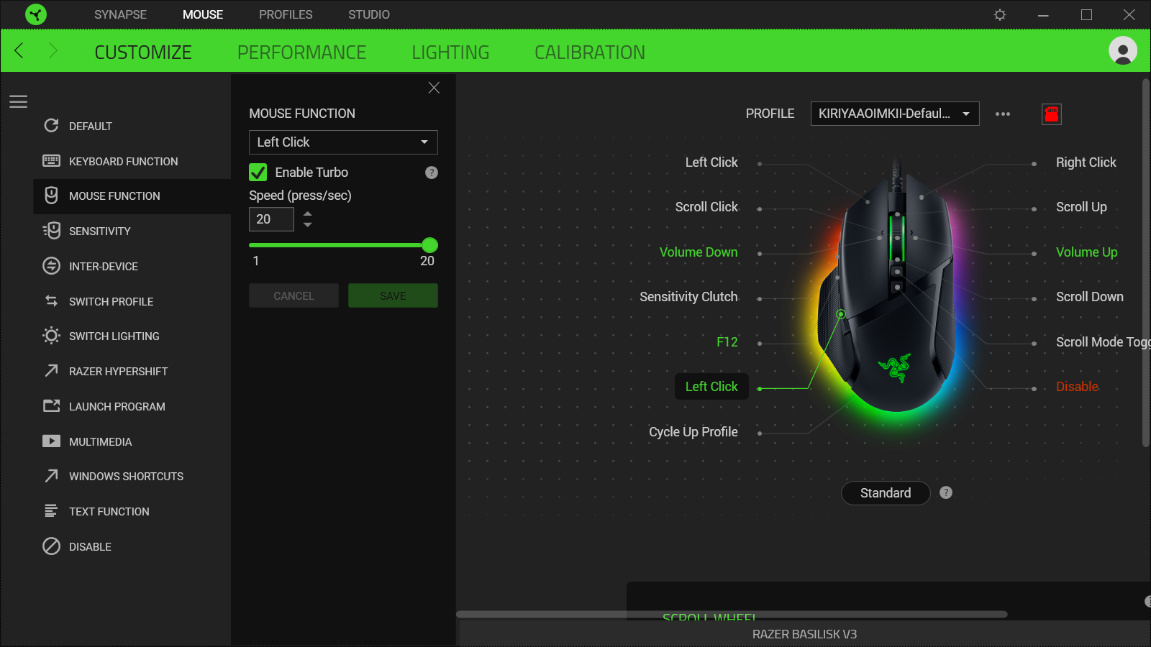The height and width of the screenshot is (647, 1151).
Task: Click the Multimedia play icon
Action: (x=51, y=441)
